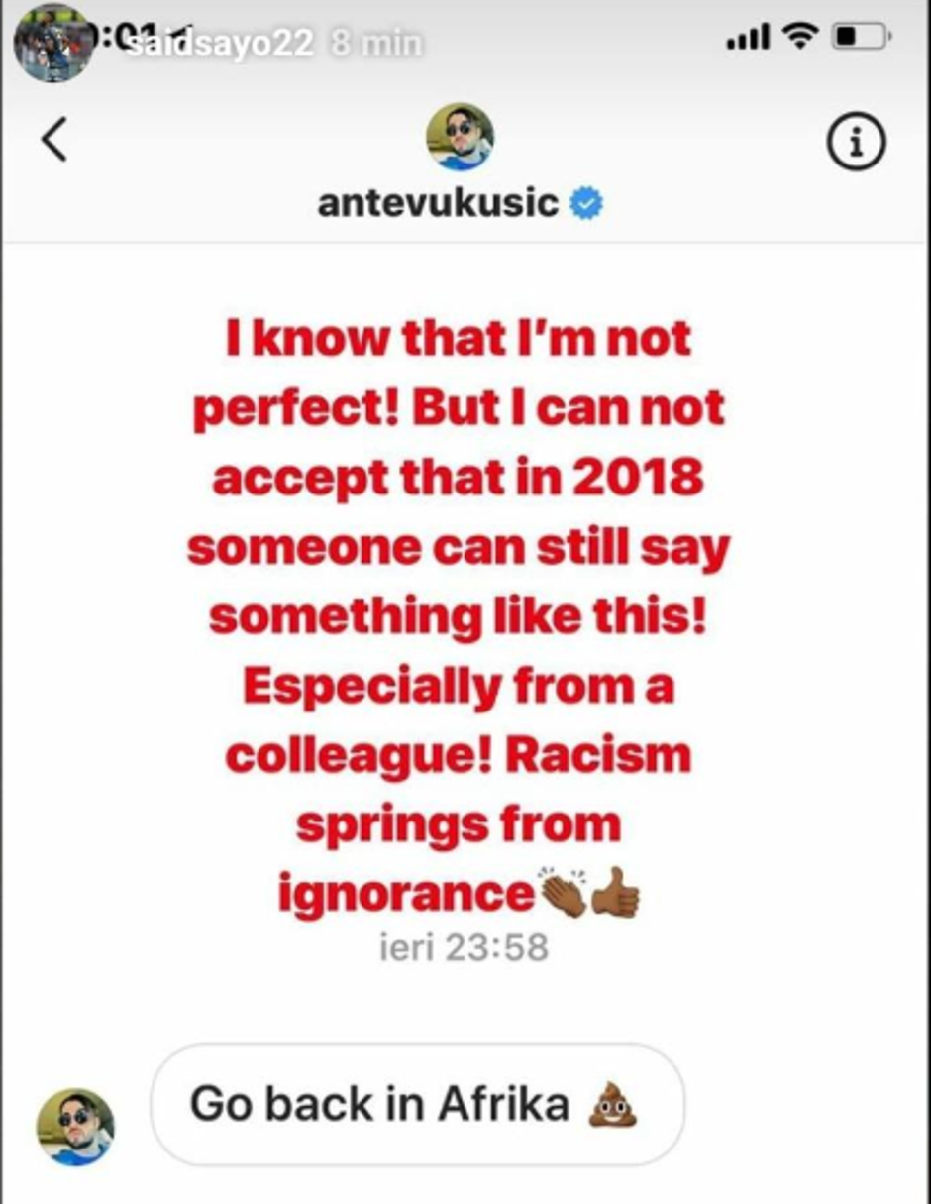Select the Go back in Afrika message bubble
Image resolution: width=931 pixels, height=1204 pixels.
click(417, 1104)
